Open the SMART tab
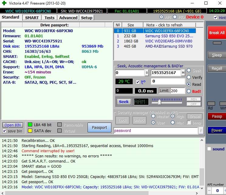Image resolution: width=226 pixels, height=195 pixels. pyautogui.click(x=32, y=18)
